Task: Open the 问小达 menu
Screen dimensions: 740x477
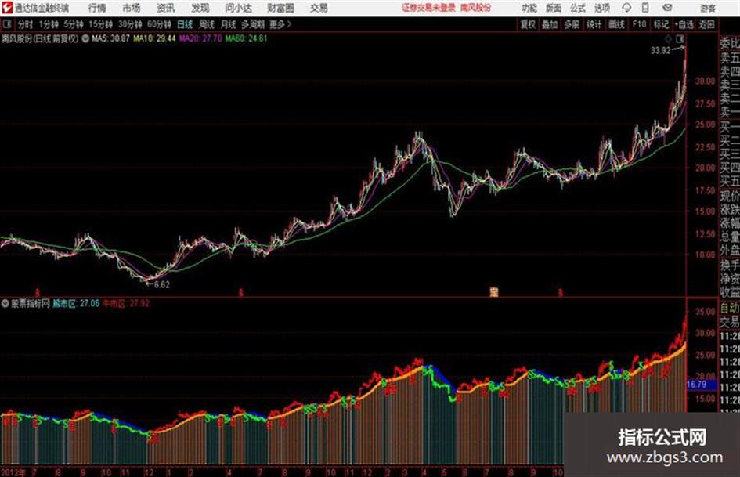Action: click(238, 8)
